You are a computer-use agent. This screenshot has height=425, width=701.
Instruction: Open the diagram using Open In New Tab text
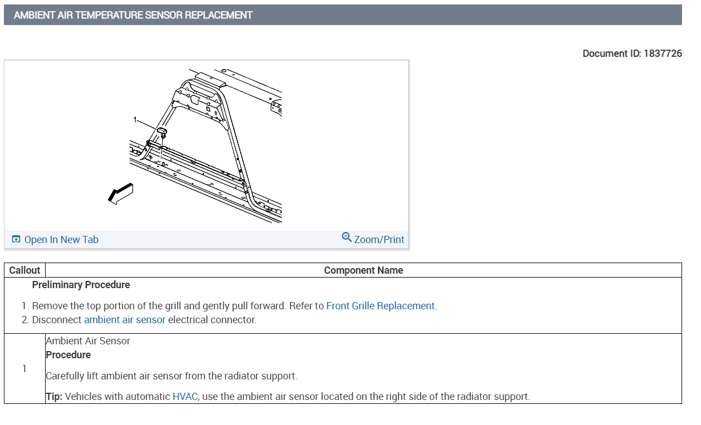[61, 240]
